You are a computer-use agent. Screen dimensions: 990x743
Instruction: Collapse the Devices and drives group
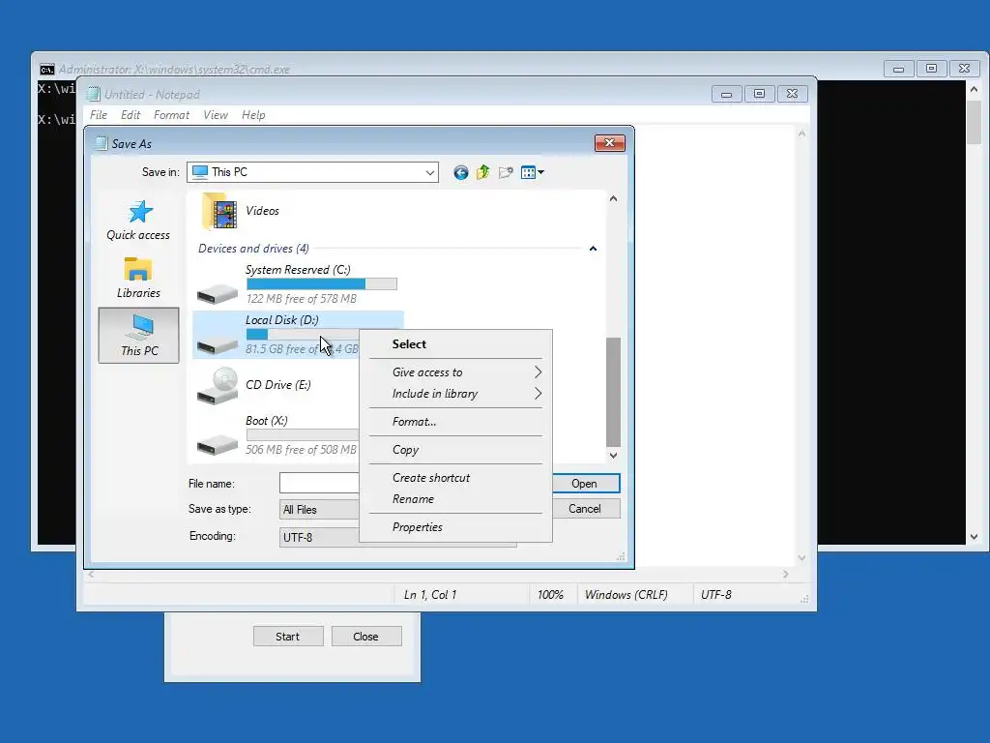(593, 249)
